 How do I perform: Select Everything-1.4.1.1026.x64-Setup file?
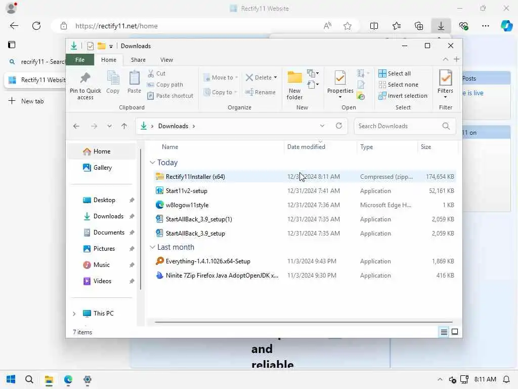tap(305, 261)
